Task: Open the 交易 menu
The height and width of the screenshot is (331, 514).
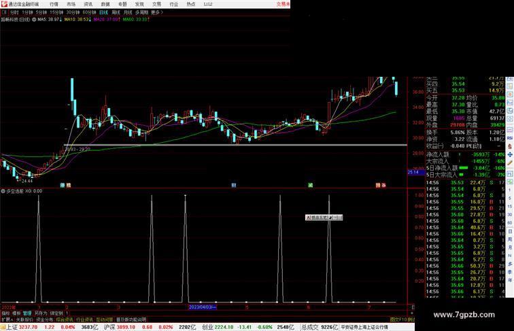Action: coord(156,4)
